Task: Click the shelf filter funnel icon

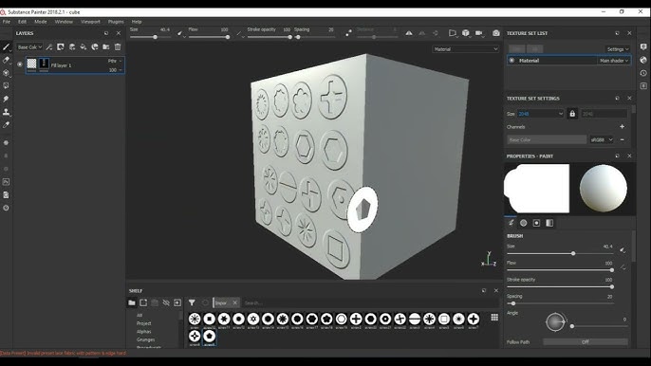Action: (192, 302)
